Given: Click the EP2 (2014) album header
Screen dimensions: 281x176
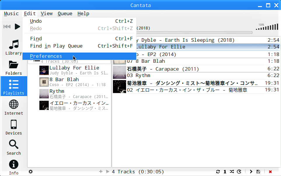Looking at the screenshot, I should pyautogui.click(x=208, y=55).
